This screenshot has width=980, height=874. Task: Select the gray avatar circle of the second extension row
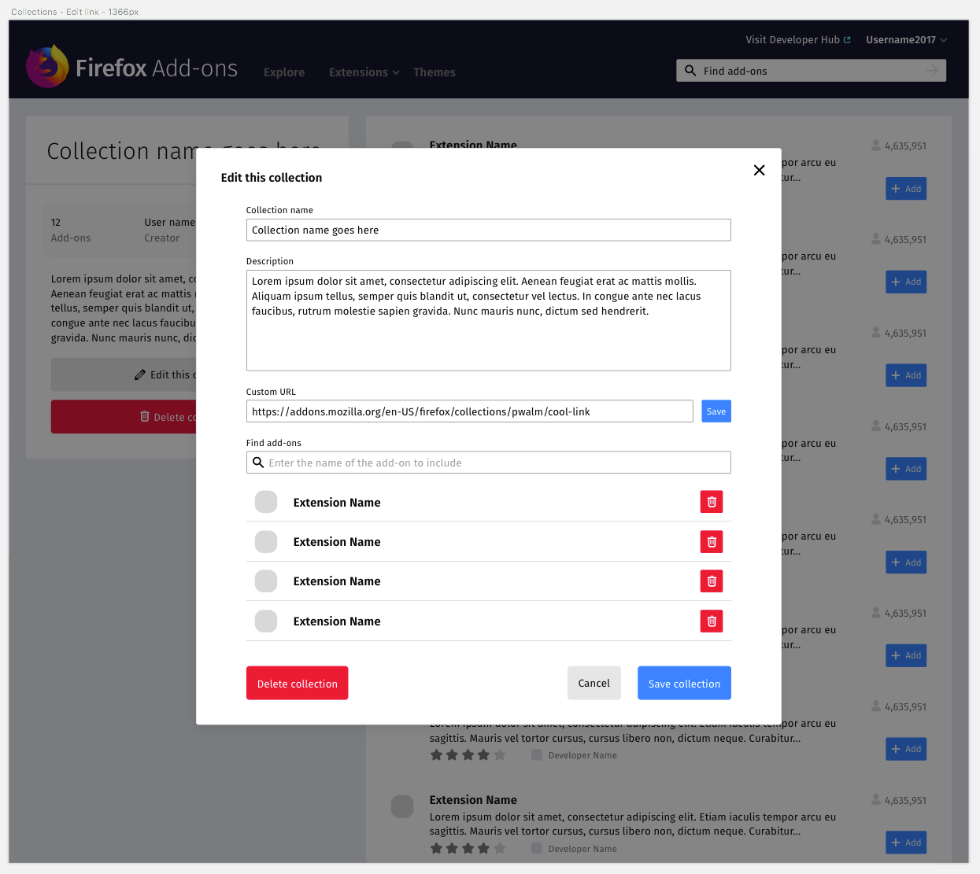(266, 541)
